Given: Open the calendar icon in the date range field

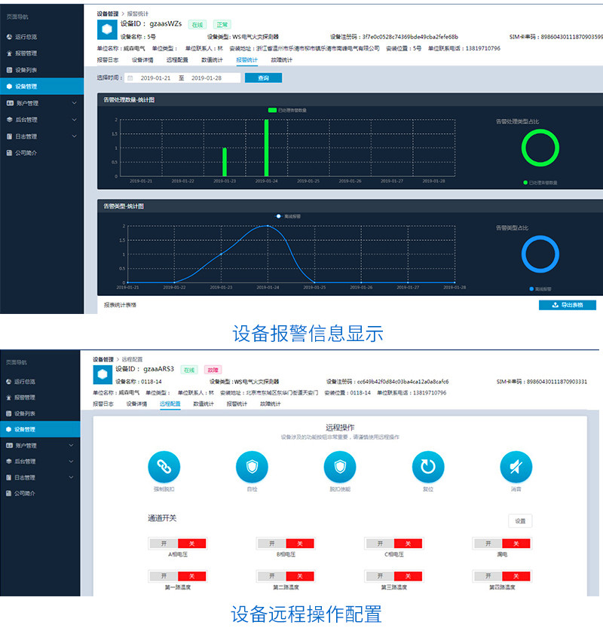Looking at the screenshot, I should tap(130, 78).
